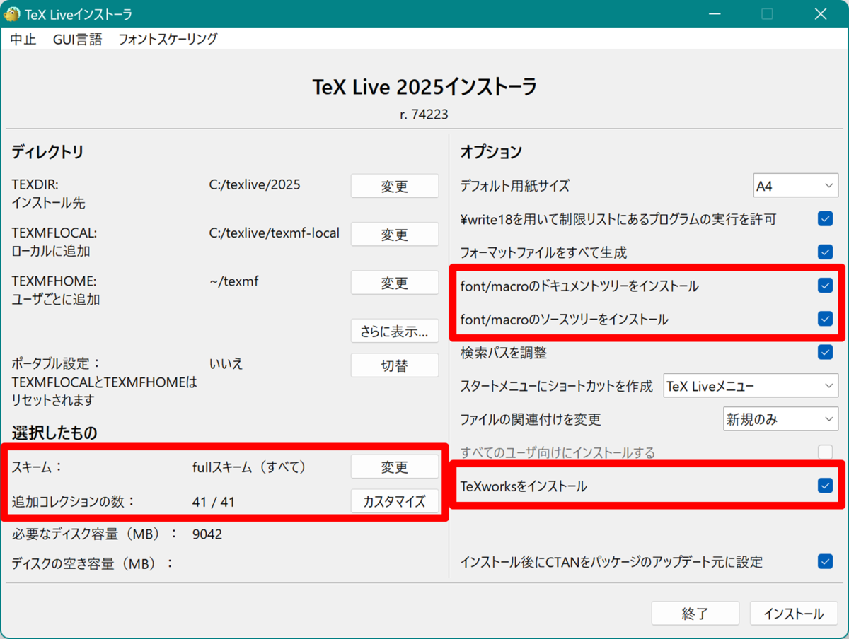Viewport: 849px width, 639px height.
Task: Click the r. 74223 revision text
Action: pyautogui.click(x=424, y=114)
